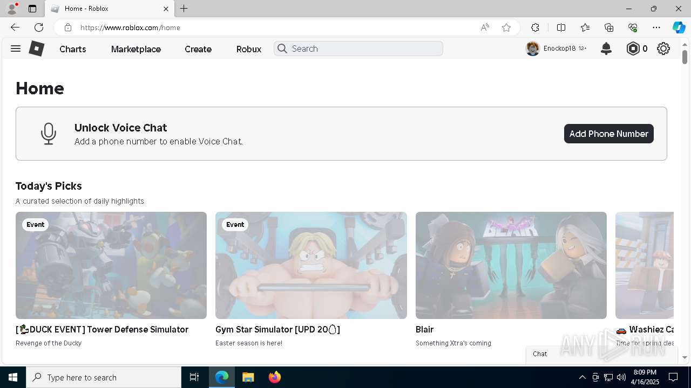Open the Robux page
Viewport: 691px width, 388px height.
(x=249, y=49)
